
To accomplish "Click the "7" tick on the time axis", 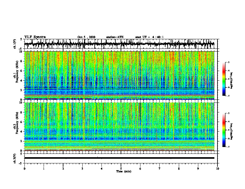I will point(160,169).
